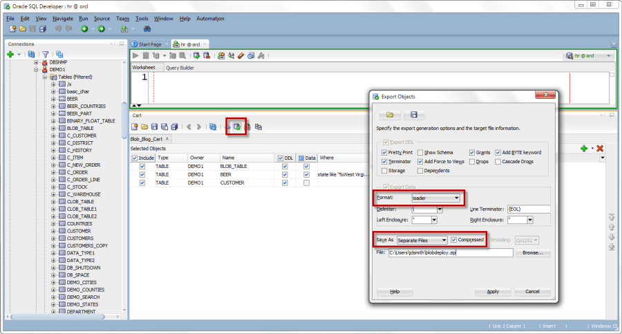Uncheck Include for the BLOB_TABLE row
This screenshot has height=334, width=622.
pyautogui.click(x=142, y=167)
